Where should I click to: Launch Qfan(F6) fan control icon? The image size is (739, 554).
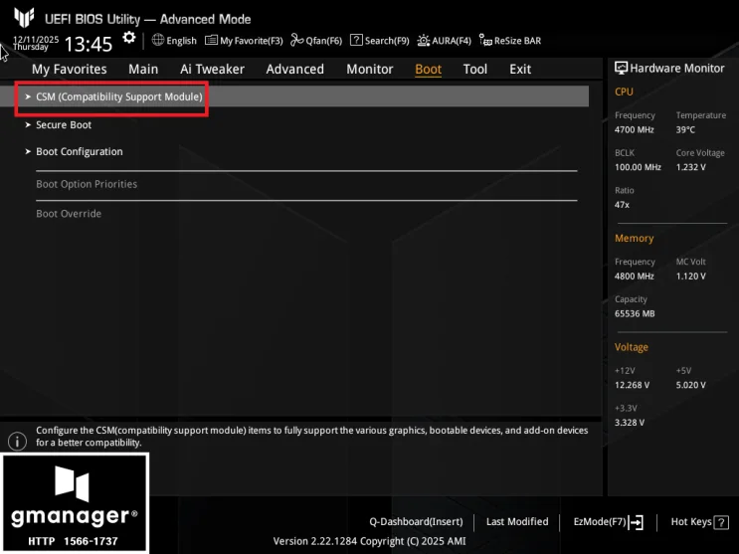[x=297, y=40]
